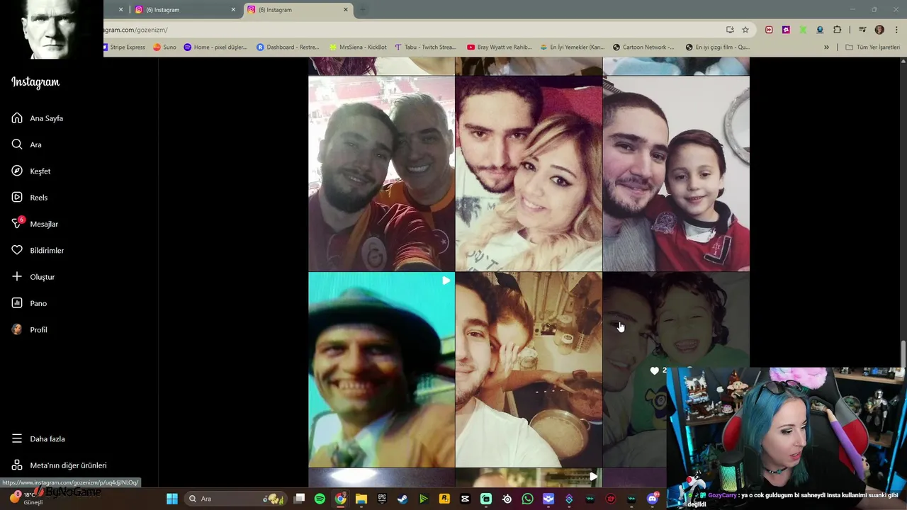Open En iyi çizgi film bookmark
907x510 pixels.
point(717,47)
